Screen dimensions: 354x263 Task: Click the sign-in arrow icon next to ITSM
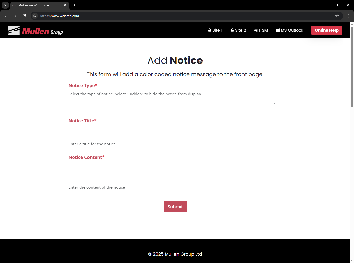pos(256,30)
